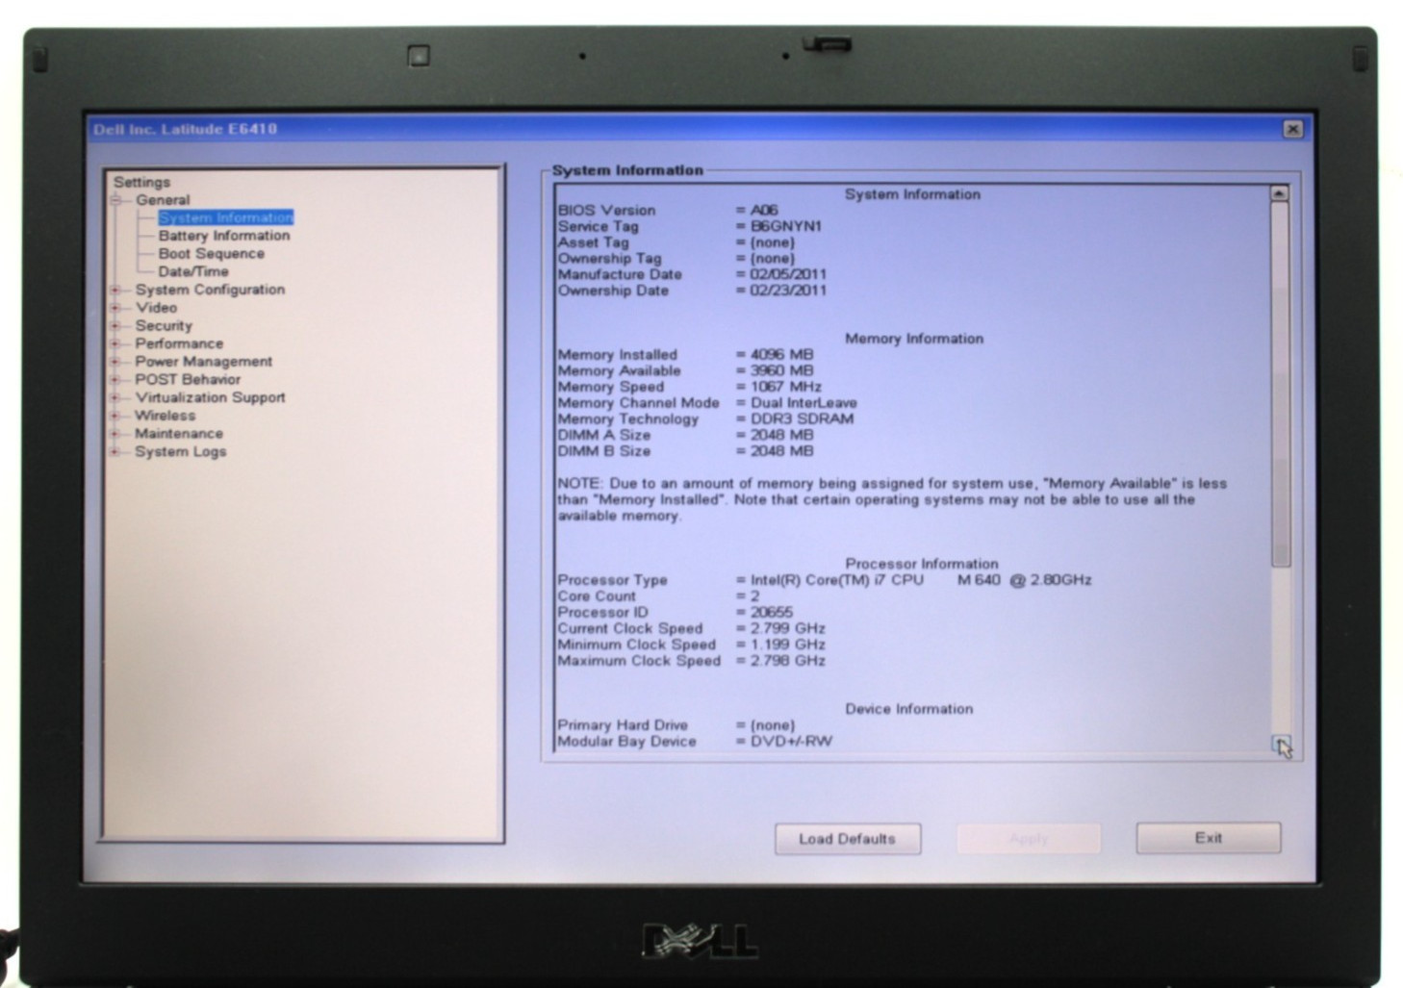Viewport: 1403px width, 988px height.
Task: Click the Modular Bay Device value DVD+/-RW
Action: point(791,742)
